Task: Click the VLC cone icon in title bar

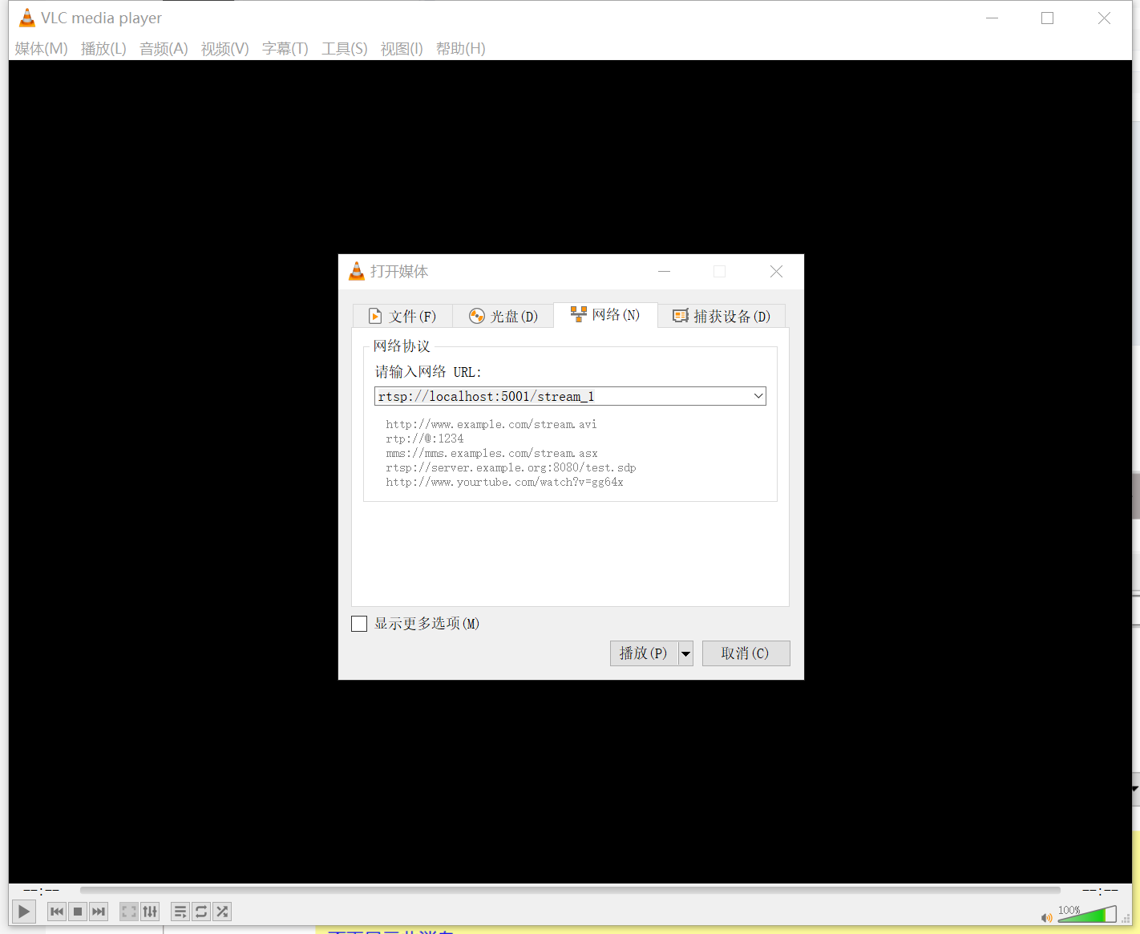Action: 26,18
